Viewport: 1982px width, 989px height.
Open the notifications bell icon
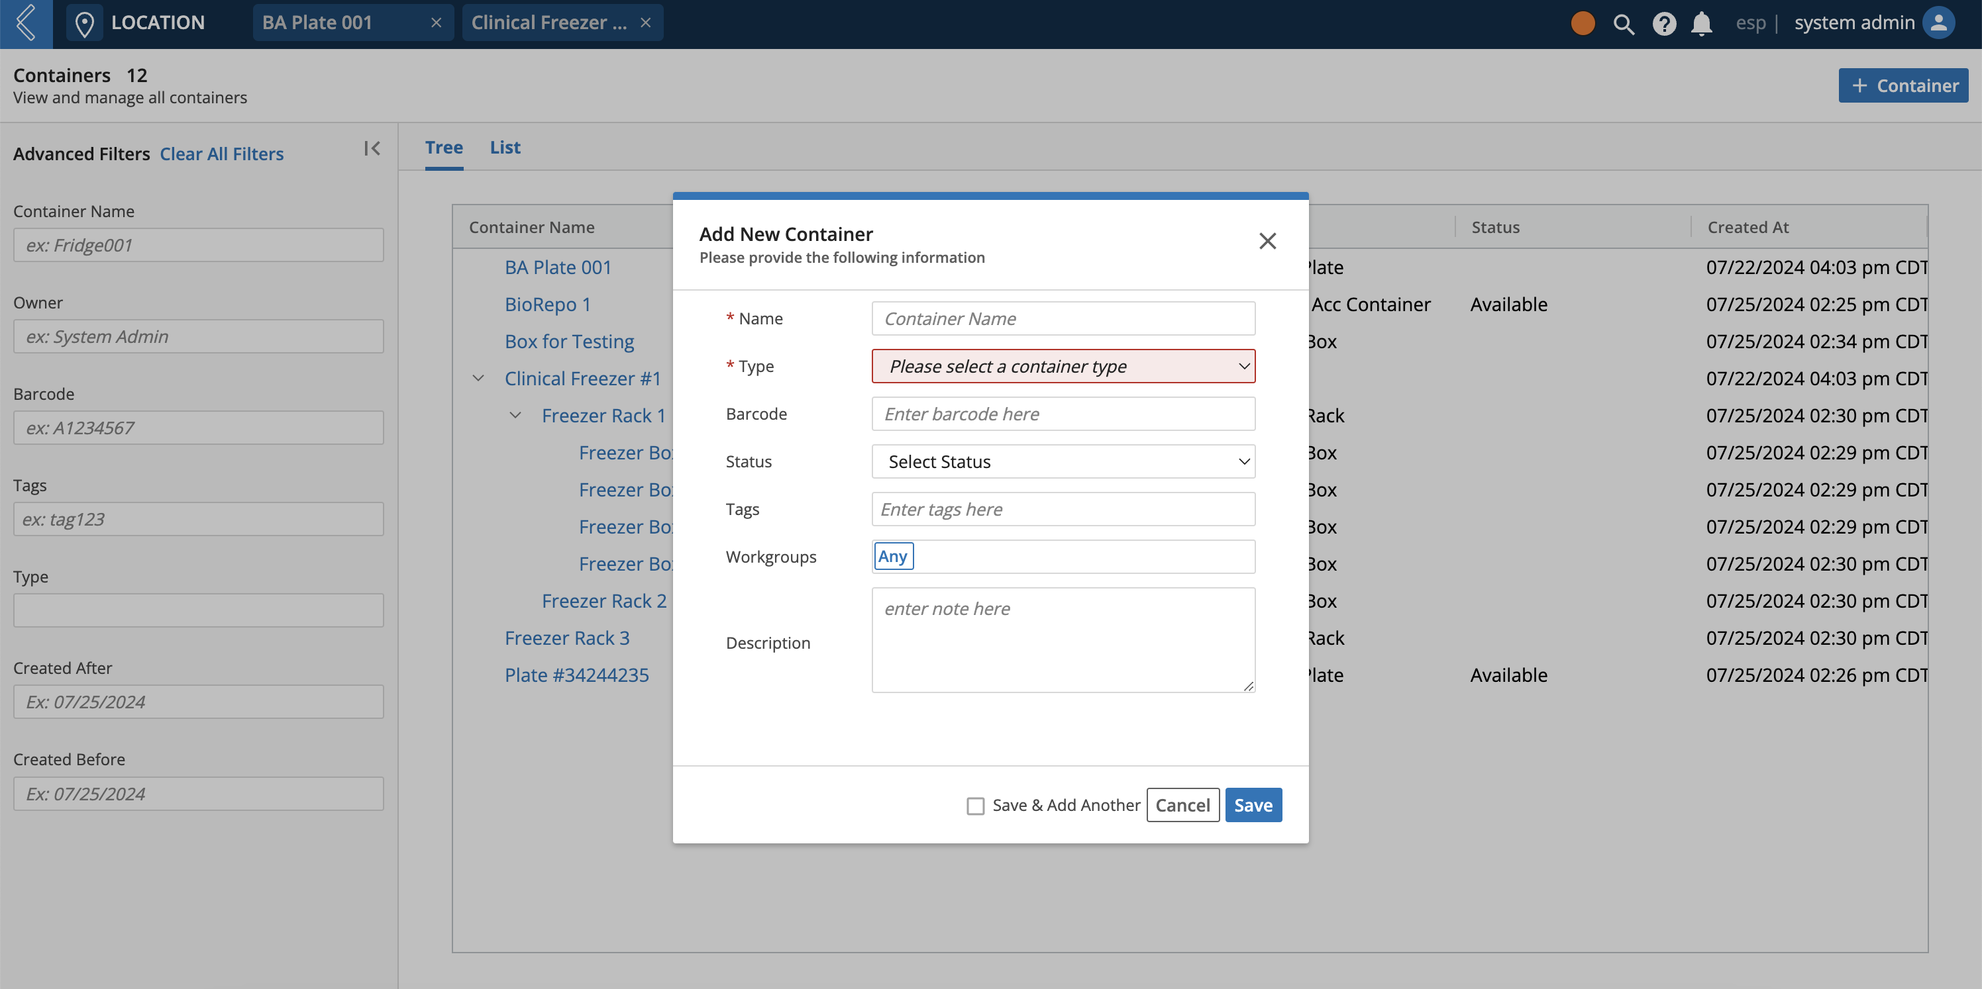[1701, 24]
